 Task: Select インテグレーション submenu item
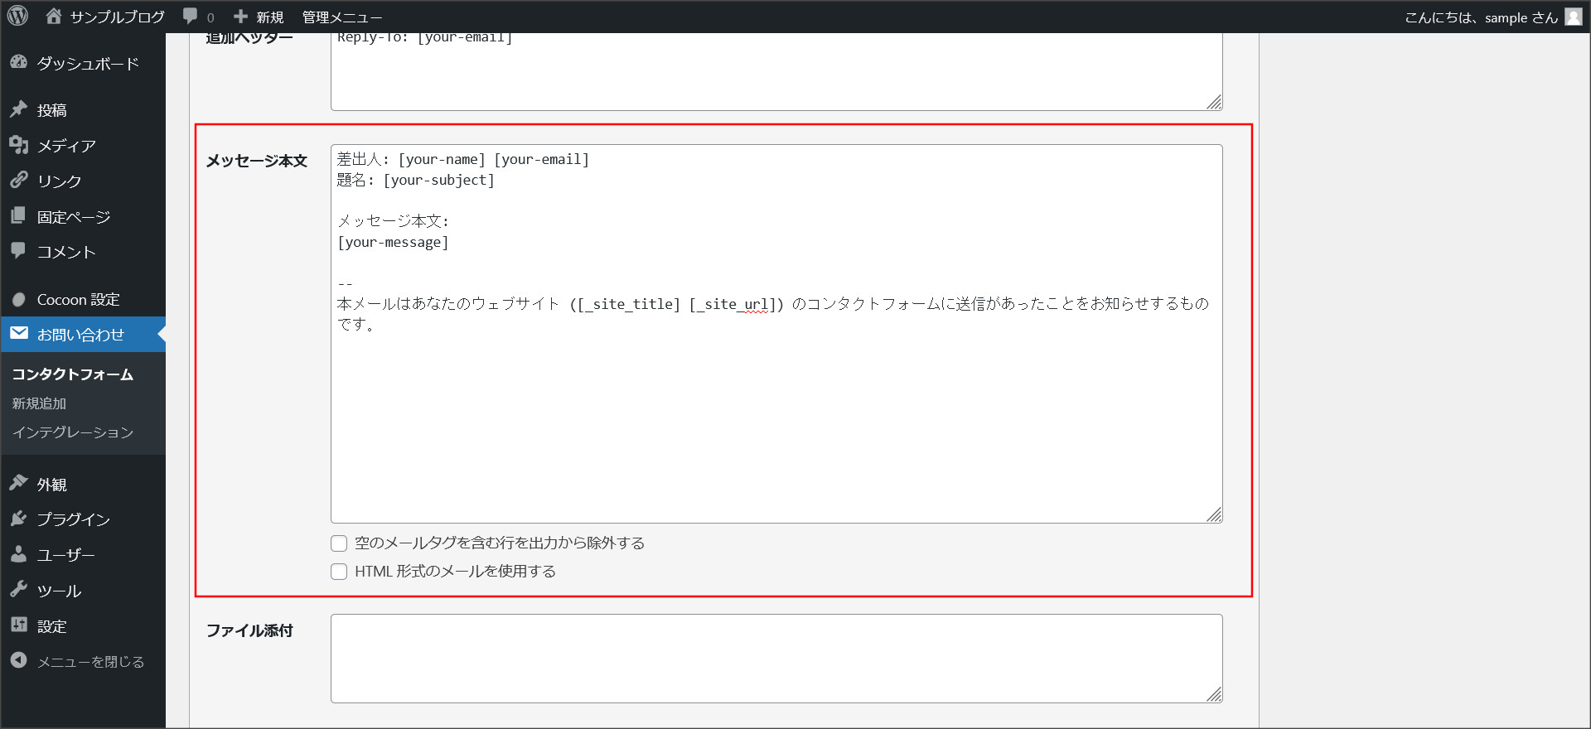pyautogui.click(x=73, y=432)
